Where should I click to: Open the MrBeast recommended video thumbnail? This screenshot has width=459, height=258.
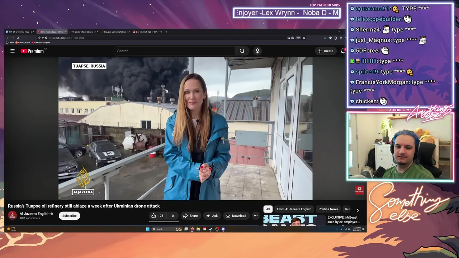[x=294, y=220]
